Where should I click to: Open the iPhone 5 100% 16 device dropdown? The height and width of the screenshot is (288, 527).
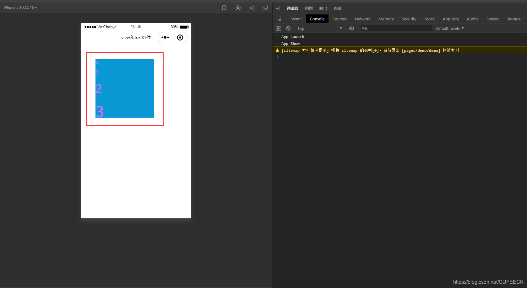pyautogui.click(x=20, y=8)
